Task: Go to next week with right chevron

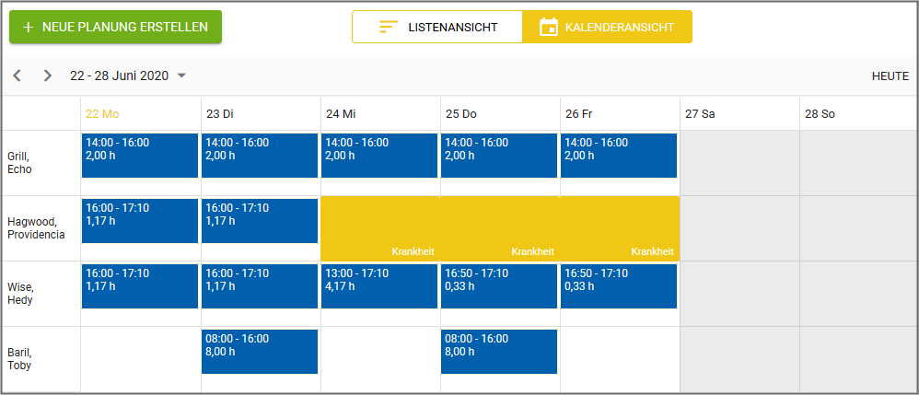Action: (48, 76)
